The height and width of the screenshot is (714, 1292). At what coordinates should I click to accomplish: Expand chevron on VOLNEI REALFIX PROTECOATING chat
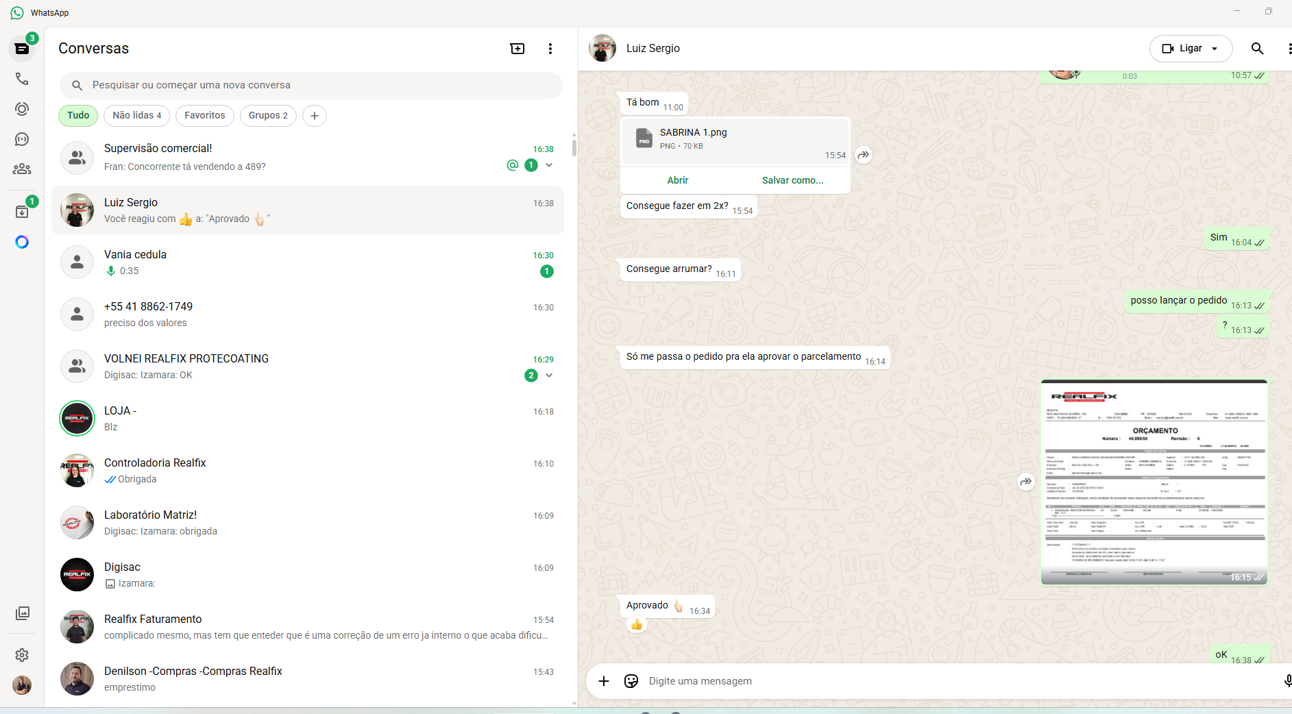click(549, 376)
